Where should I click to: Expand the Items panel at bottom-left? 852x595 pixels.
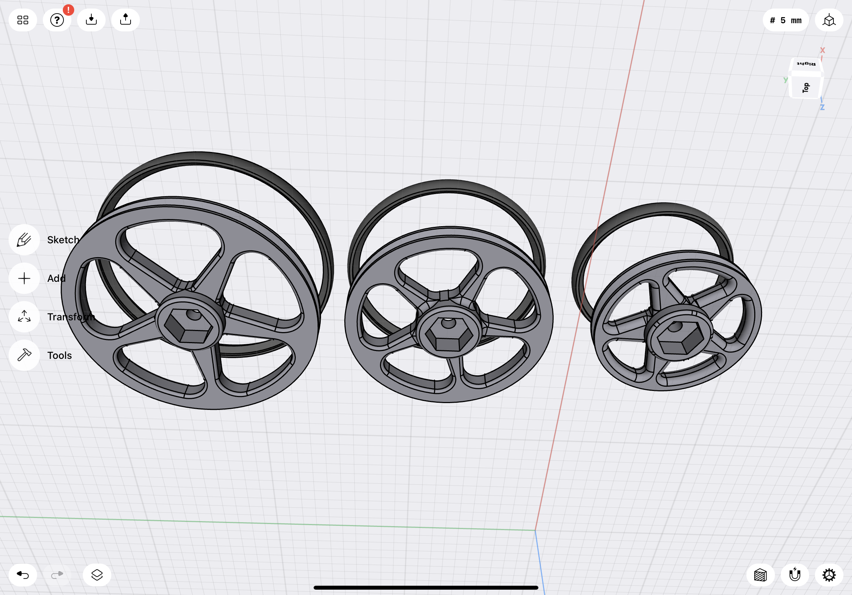tap(96, 575)
